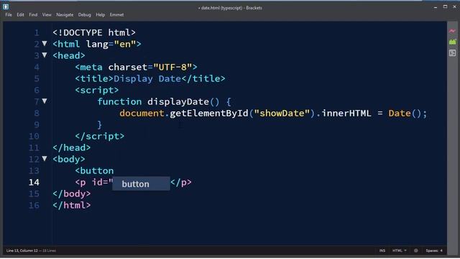
Task: Click the closing </script> tag
Action: click(100, 137)
